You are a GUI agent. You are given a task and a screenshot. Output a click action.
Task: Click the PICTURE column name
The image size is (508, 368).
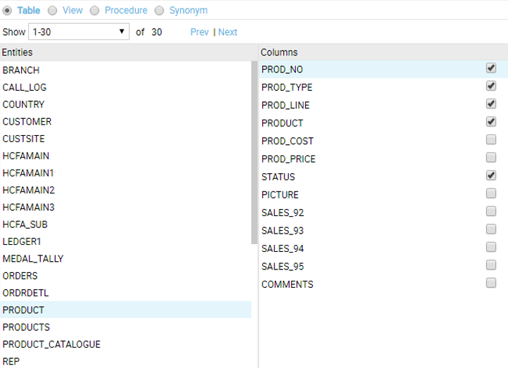coord(280,195)
